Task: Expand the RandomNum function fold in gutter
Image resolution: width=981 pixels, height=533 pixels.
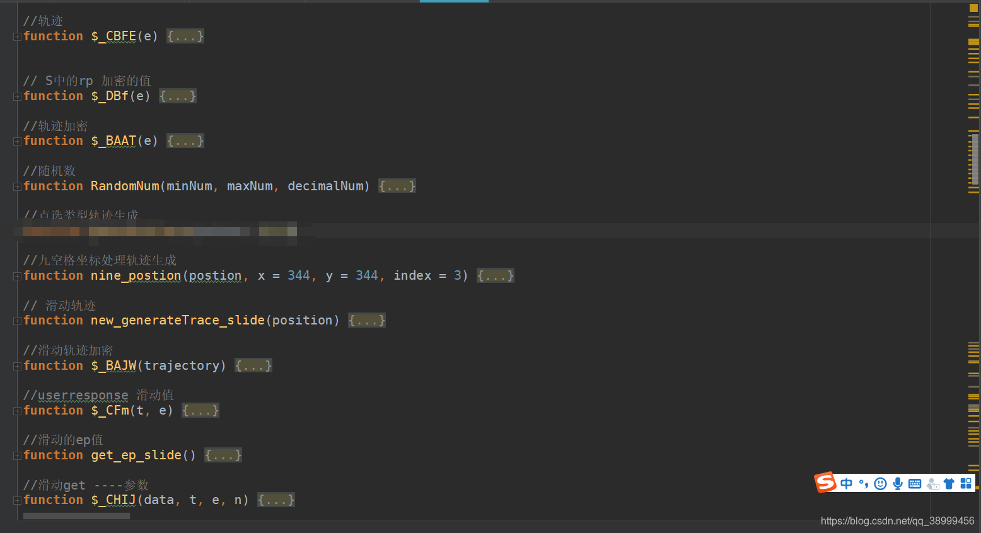Action: pos(18,186)
